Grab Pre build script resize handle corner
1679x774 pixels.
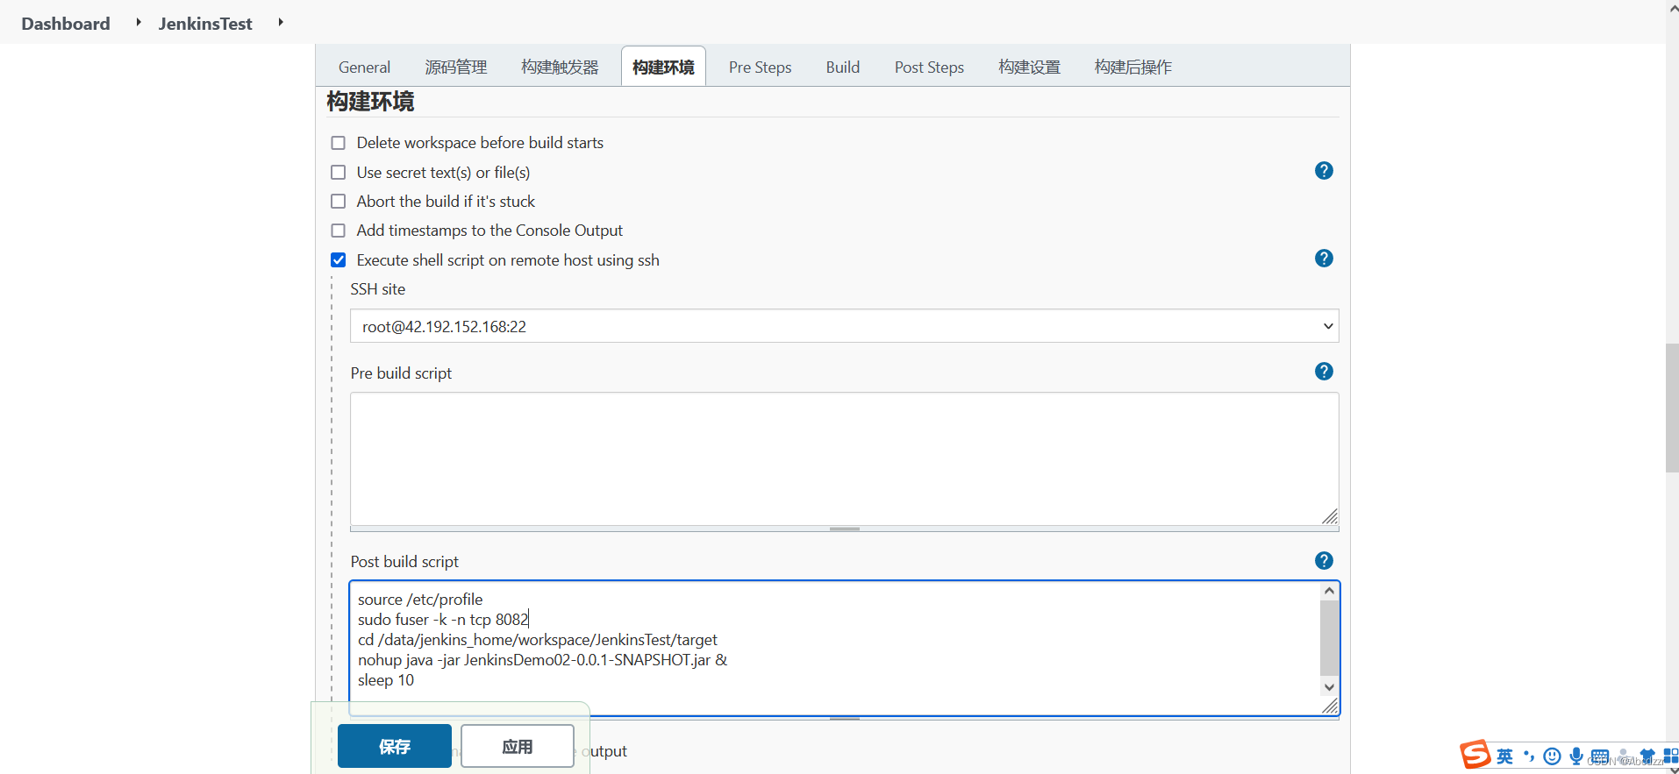tap(1330, 517)
